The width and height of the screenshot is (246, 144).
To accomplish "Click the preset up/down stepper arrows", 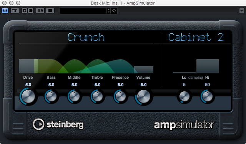I will pos(108,11).
